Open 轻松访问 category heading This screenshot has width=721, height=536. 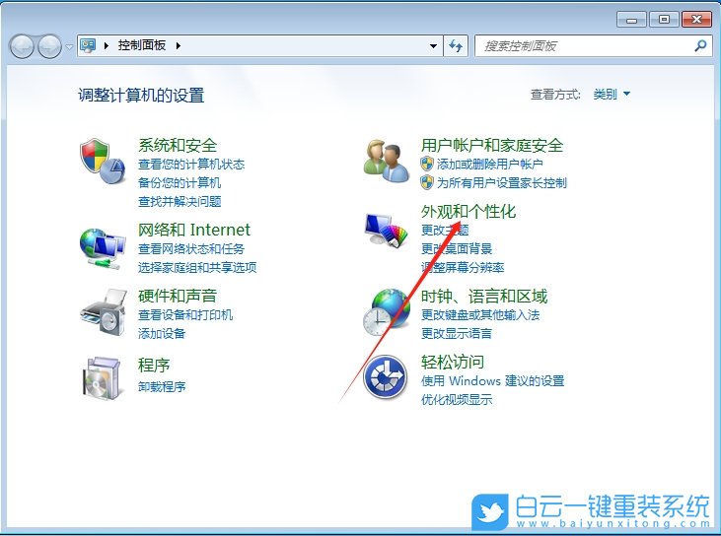pyautogui.click(x=453, y=362)
